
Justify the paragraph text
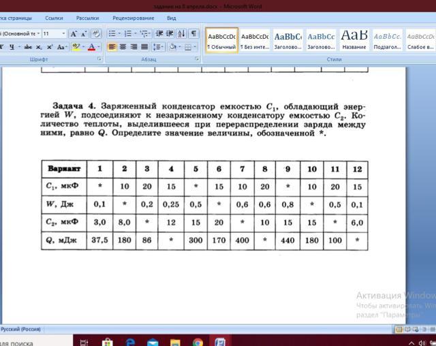tap(144, 47)
